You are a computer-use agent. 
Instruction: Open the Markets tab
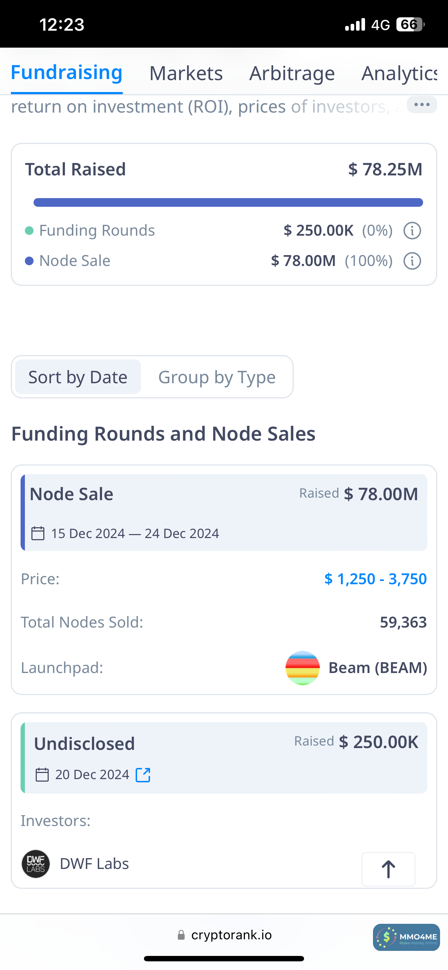click(186, 73)
